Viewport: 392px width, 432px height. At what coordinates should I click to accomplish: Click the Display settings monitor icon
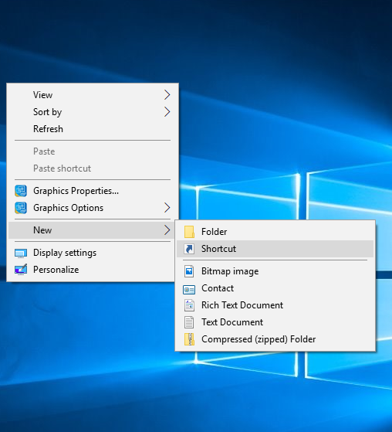[21, 253]
